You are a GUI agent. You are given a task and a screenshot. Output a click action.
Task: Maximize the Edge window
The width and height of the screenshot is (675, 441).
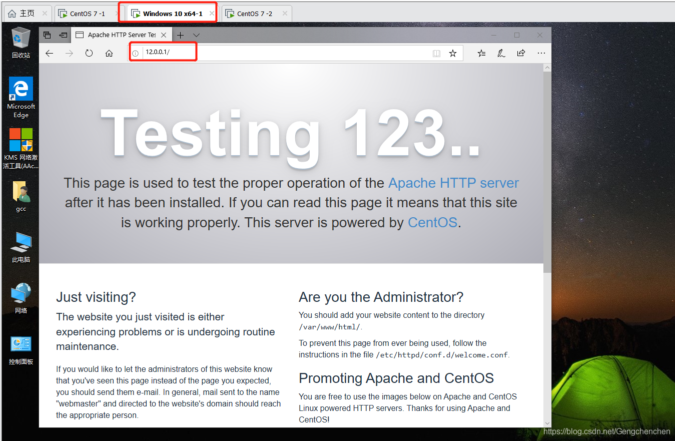click(517, 35)
